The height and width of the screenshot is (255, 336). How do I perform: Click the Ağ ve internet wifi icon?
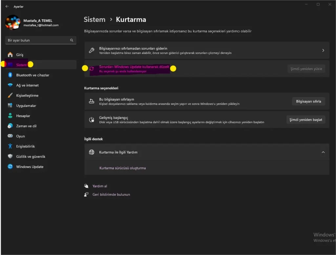point(10,85)
